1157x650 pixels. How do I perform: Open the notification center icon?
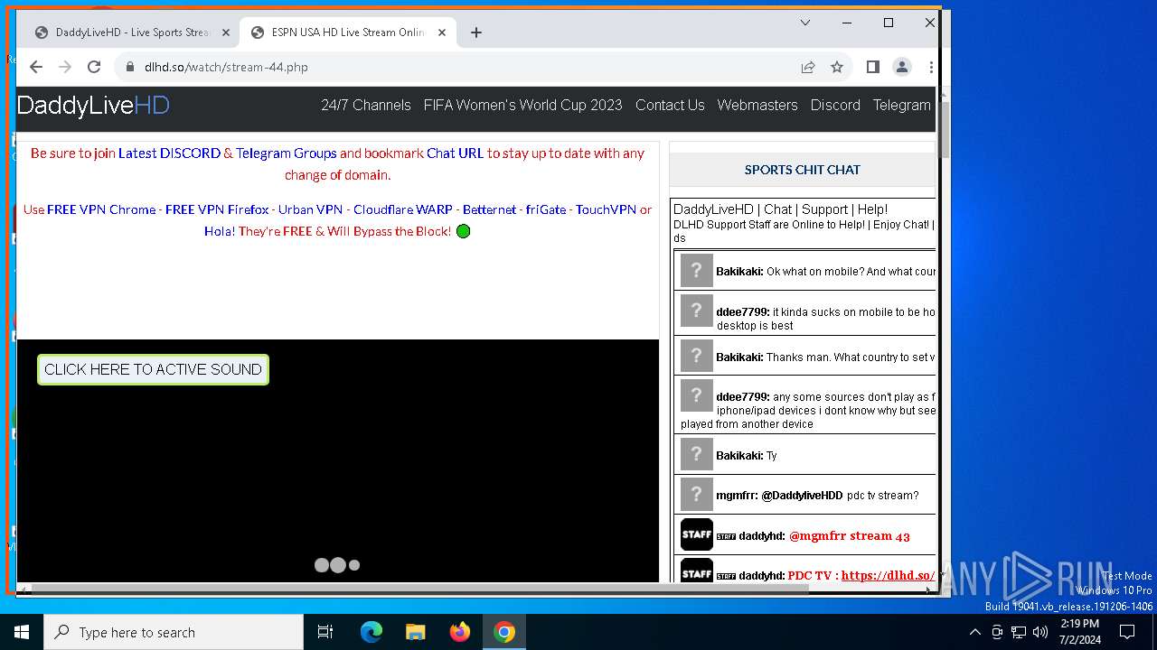[1128, 632]
